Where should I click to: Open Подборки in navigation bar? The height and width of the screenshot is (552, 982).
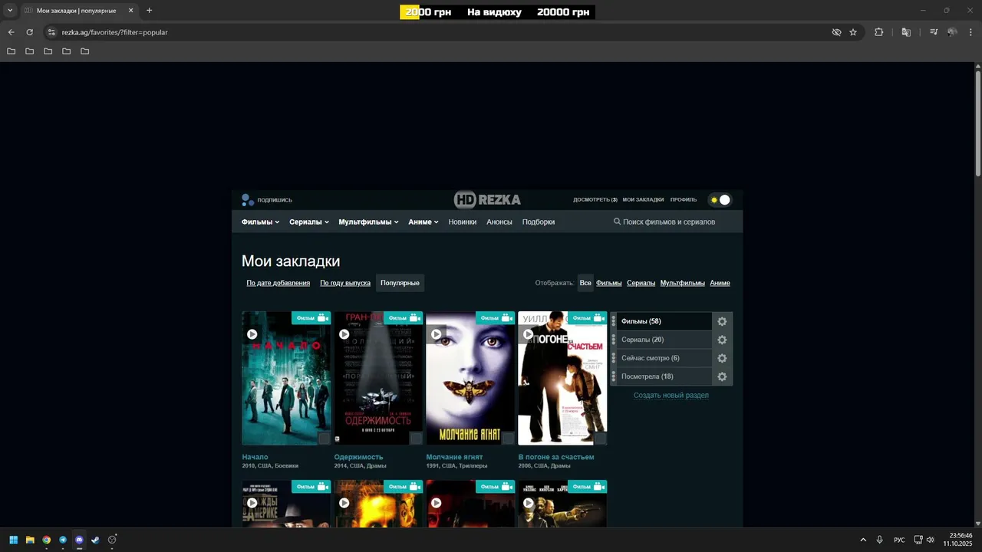click(539, 222)
